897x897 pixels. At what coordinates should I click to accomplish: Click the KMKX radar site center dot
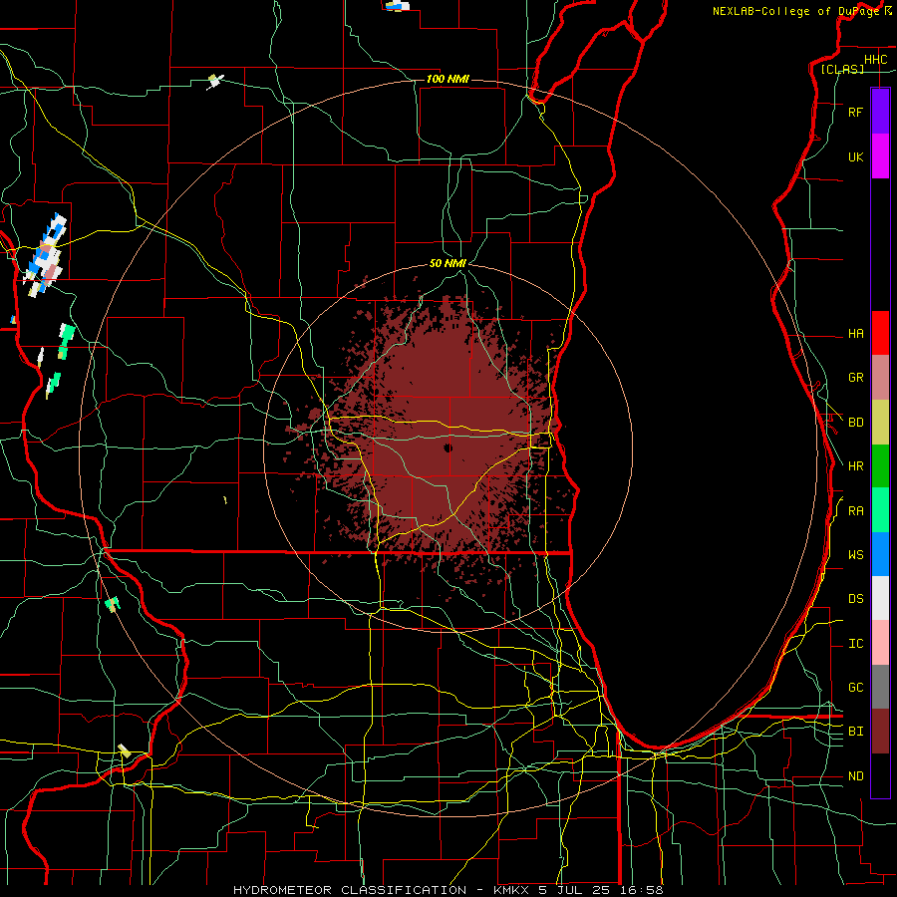click(448, 448)
